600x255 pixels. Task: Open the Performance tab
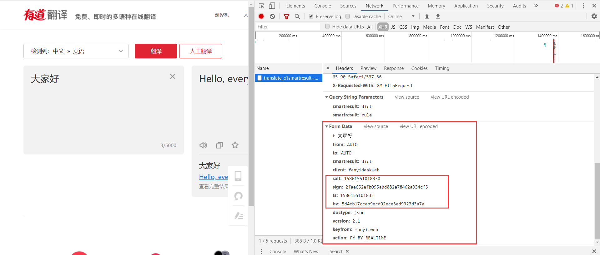pyautogui.click(x=406, y=6)
